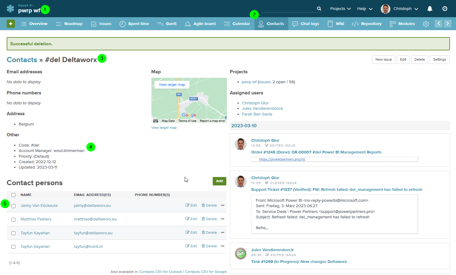Open the pwrp wf project link

tap(249, 82)
